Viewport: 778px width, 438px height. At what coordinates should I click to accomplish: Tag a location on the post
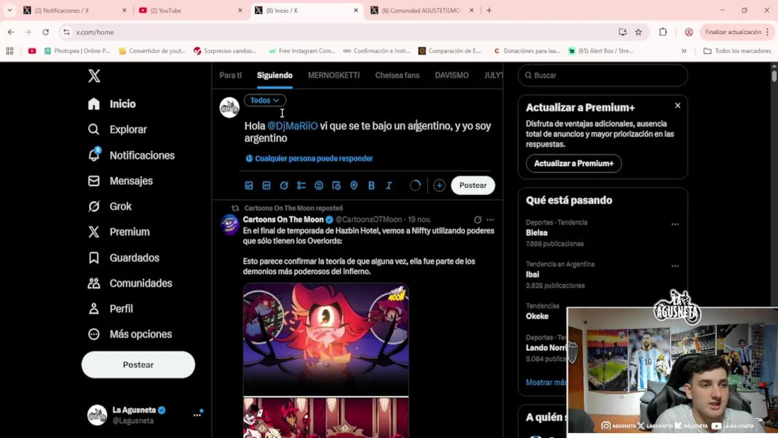coord(354,186)
